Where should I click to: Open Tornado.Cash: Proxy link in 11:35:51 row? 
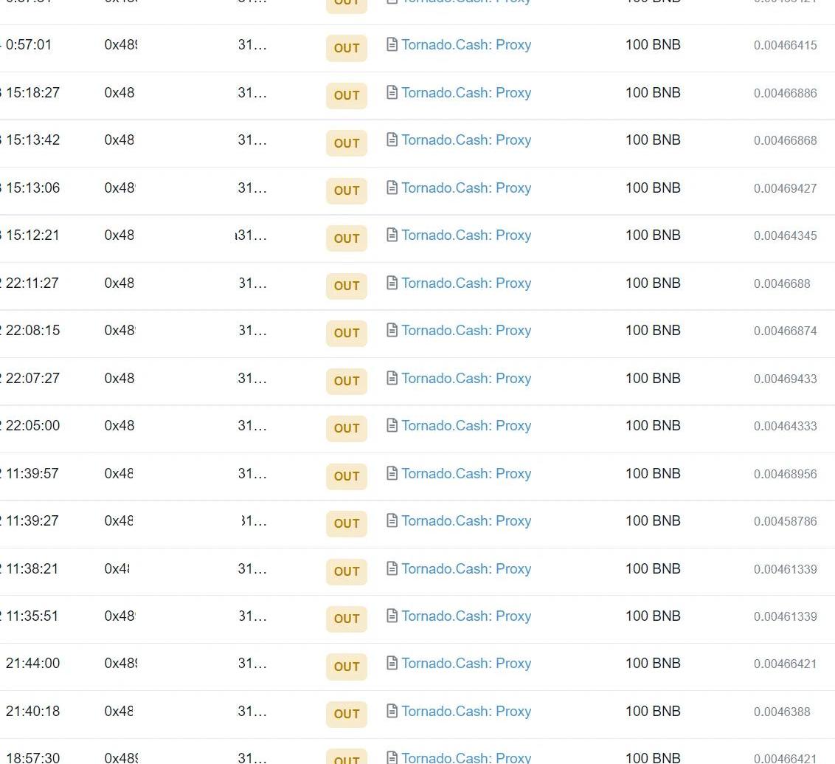point(466,616)
